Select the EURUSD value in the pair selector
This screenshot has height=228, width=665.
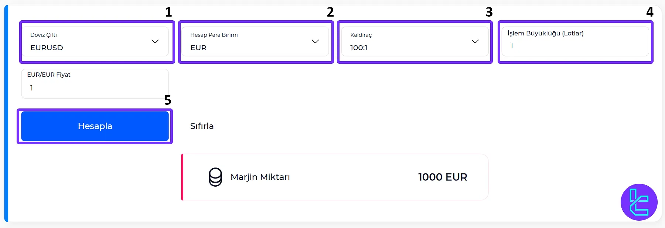[47, 48]
